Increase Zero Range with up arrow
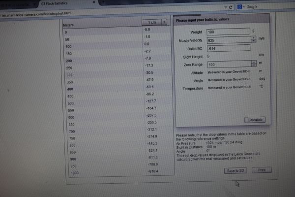This screenshot has height=197, width=295. [254, 62]
